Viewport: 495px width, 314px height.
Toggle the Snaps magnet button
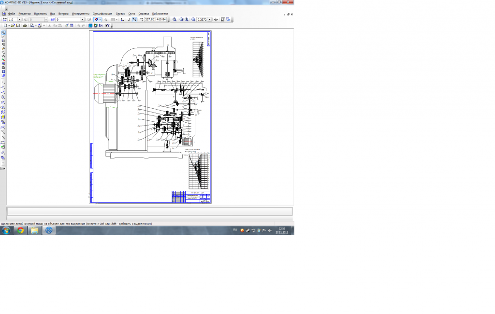pyautogui.click(x=96, y=20)
